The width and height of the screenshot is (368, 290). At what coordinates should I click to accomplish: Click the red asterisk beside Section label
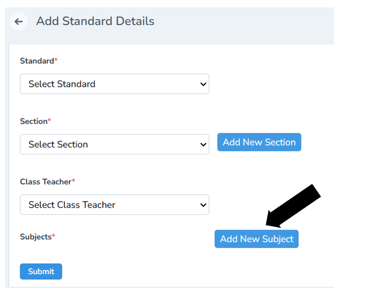pos(49,120)
